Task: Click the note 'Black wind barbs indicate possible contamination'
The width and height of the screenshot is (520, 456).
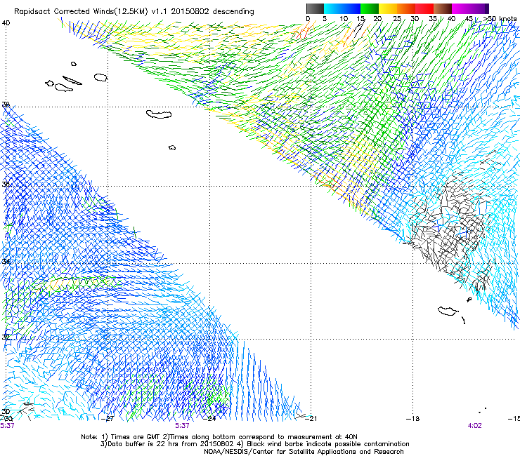Action: (x=328, y=444)
